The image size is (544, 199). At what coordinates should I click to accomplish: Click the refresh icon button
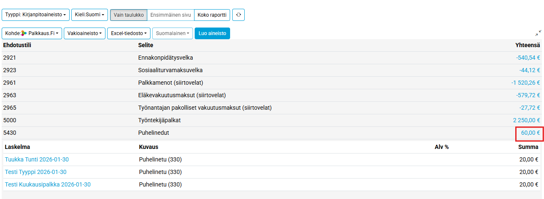point(238,15)
